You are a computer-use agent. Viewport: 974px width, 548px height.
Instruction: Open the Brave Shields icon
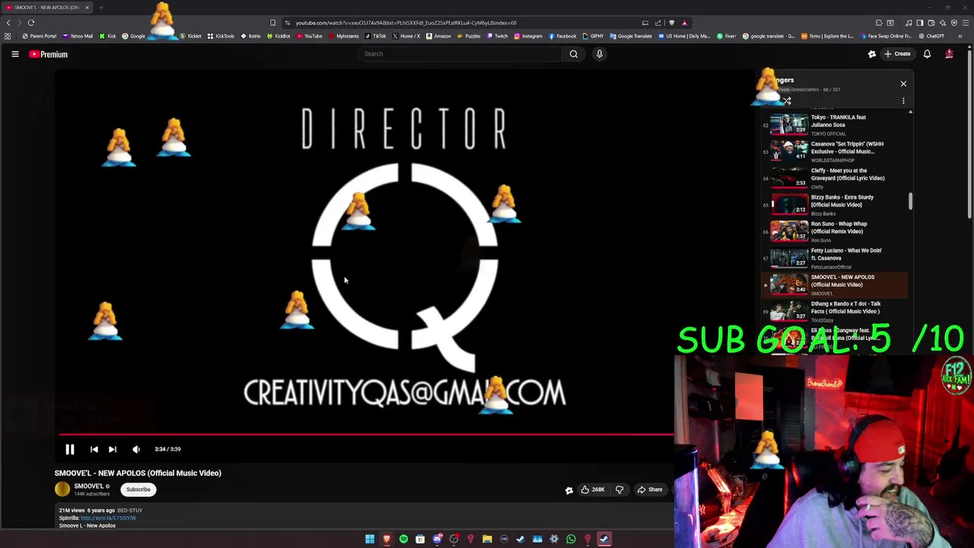coord(671,23)
